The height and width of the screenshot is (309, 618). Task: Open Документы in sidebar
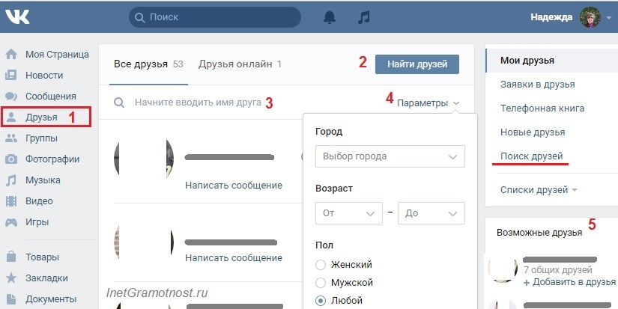click(x=51, y=299)
